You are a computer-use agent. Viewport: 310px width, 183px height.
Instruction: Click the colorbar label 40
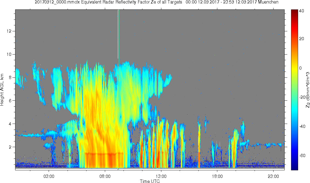(x=302, y=11)
